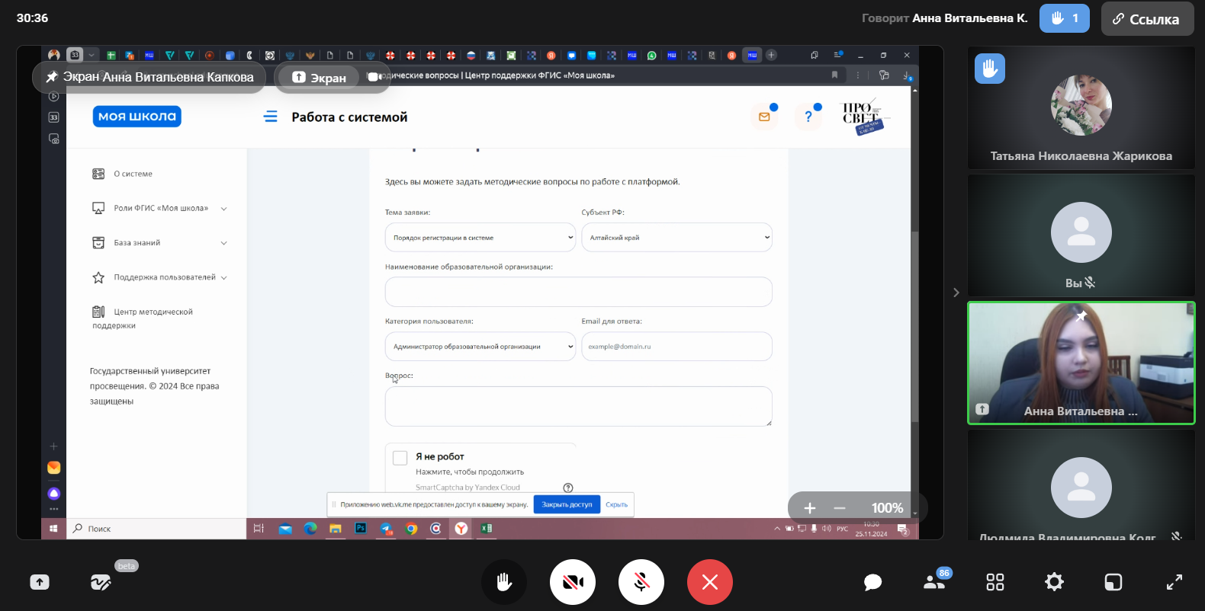1205x611 pixels.
Task: Leave the call with red button
Action: point(710,582)
